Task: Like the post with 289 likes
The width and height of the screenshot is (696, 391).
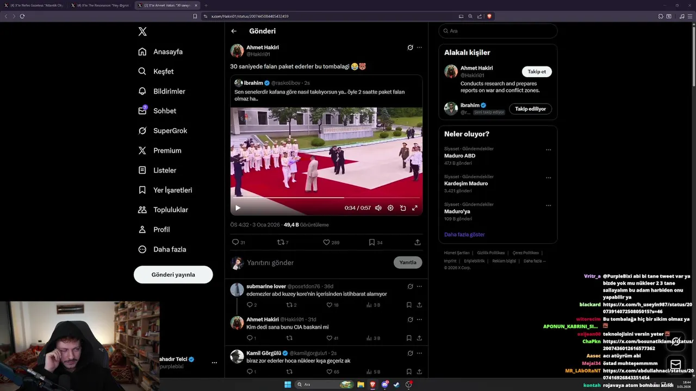Action: coord(331,242)
